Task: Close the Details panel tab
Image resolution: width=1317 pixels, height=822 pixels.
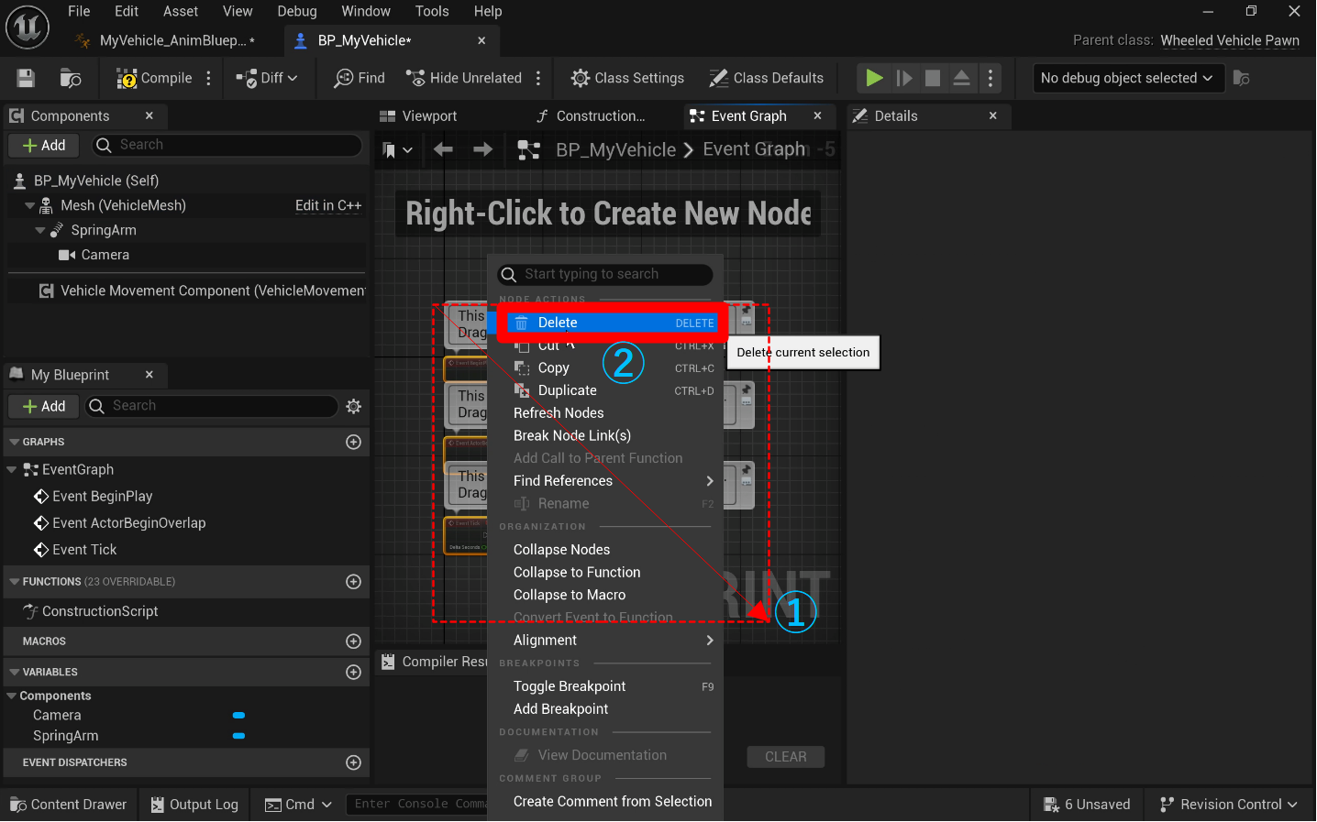Action: click(992, 115)
